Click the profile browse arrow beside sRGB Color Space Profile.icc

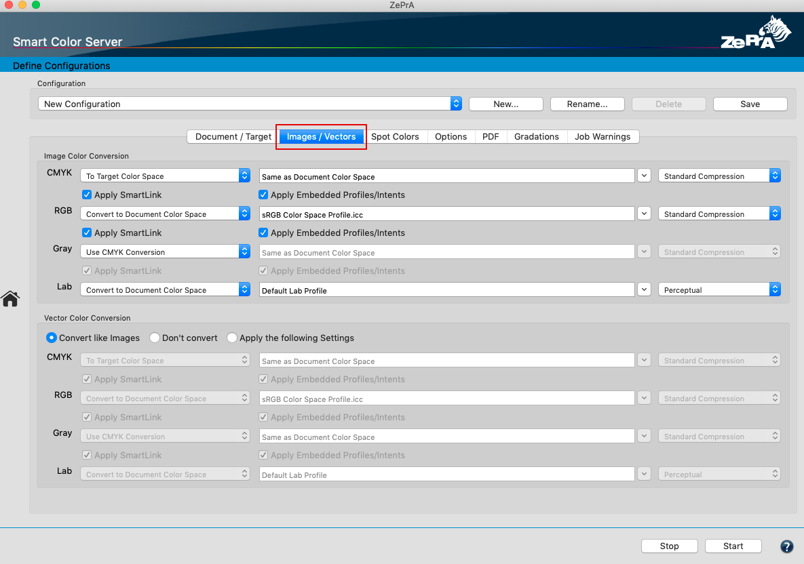coord(643,214)
